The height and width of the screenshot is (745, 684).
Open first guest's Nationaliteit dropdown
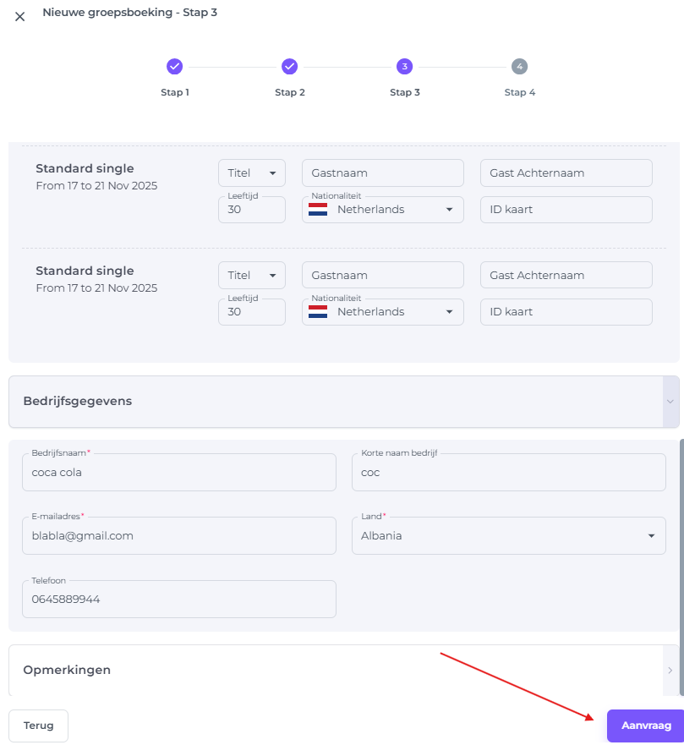(x=382, y=210)
